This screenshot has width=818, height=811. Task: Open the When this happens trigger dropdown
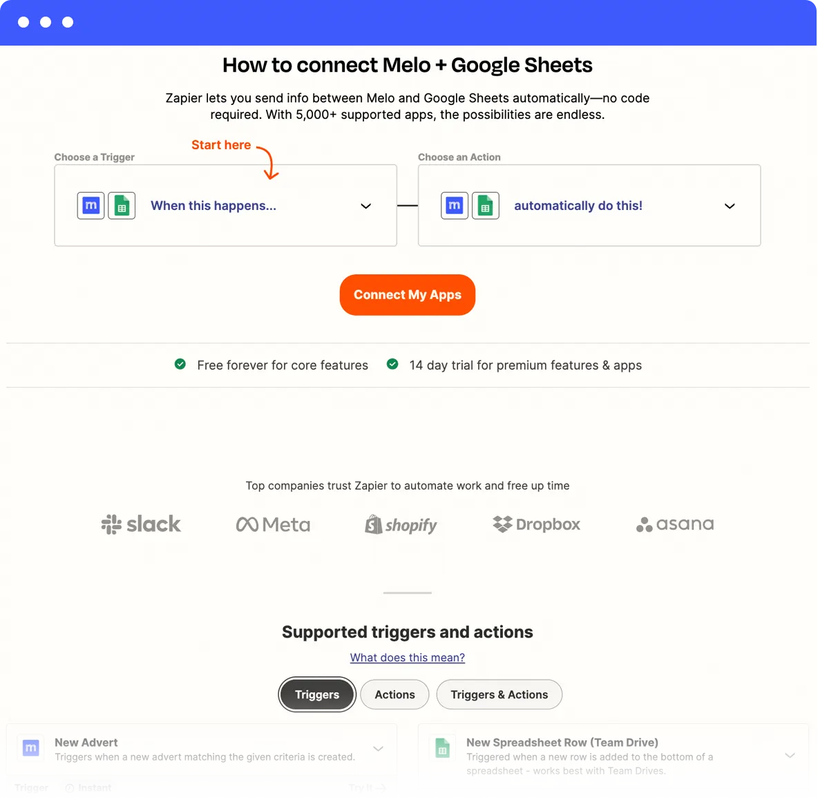tap(365, 205)
